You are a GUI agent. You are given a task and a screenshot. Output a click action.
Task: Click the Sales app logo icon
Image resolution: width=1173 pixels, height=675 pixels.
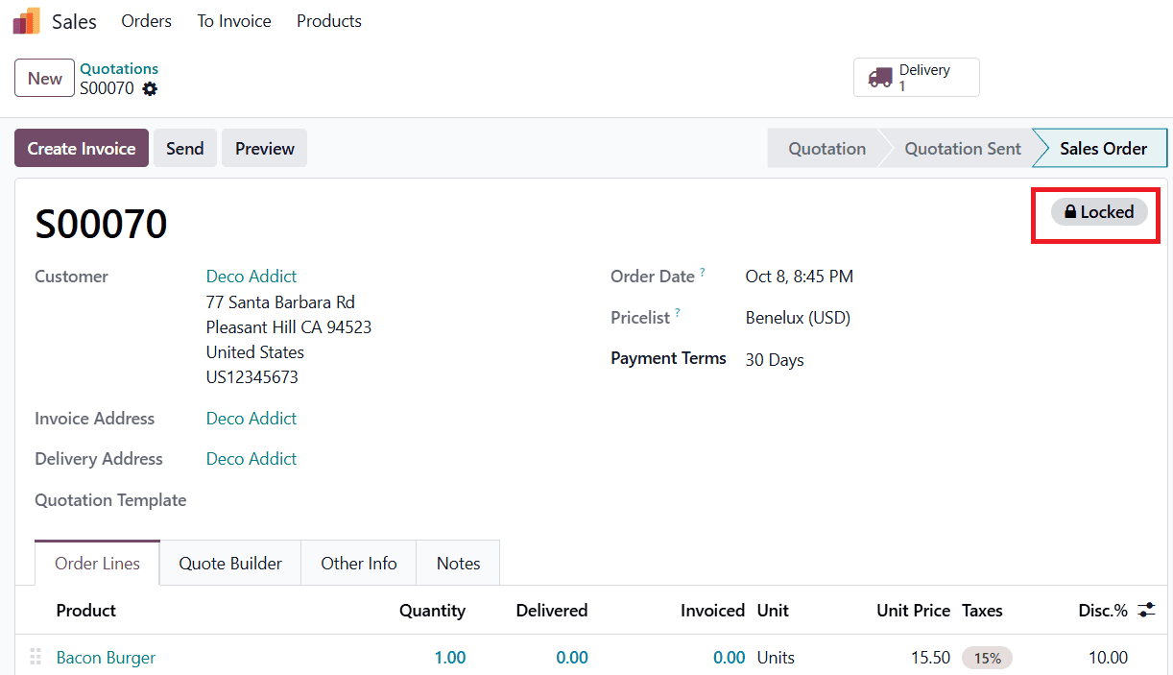[26, 21]
